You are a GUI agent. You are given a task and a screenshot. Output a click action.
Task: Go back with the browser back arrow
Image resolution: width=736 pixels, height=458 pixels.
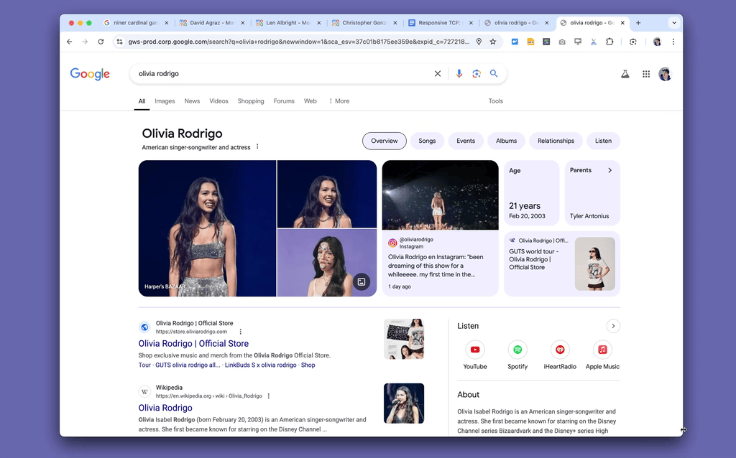[70, 42]
